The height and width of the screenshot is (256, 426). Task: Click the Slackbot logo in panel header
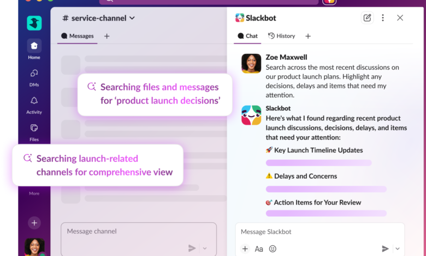[x=240, y=18]
